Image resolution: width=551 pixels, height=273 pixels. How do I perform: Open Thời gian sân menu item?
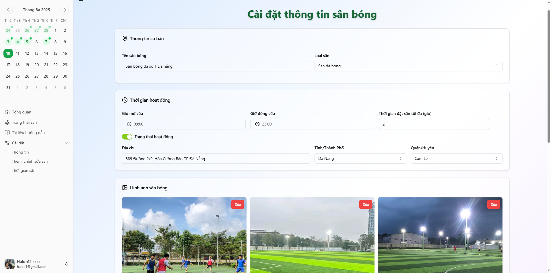pos(24,170)
